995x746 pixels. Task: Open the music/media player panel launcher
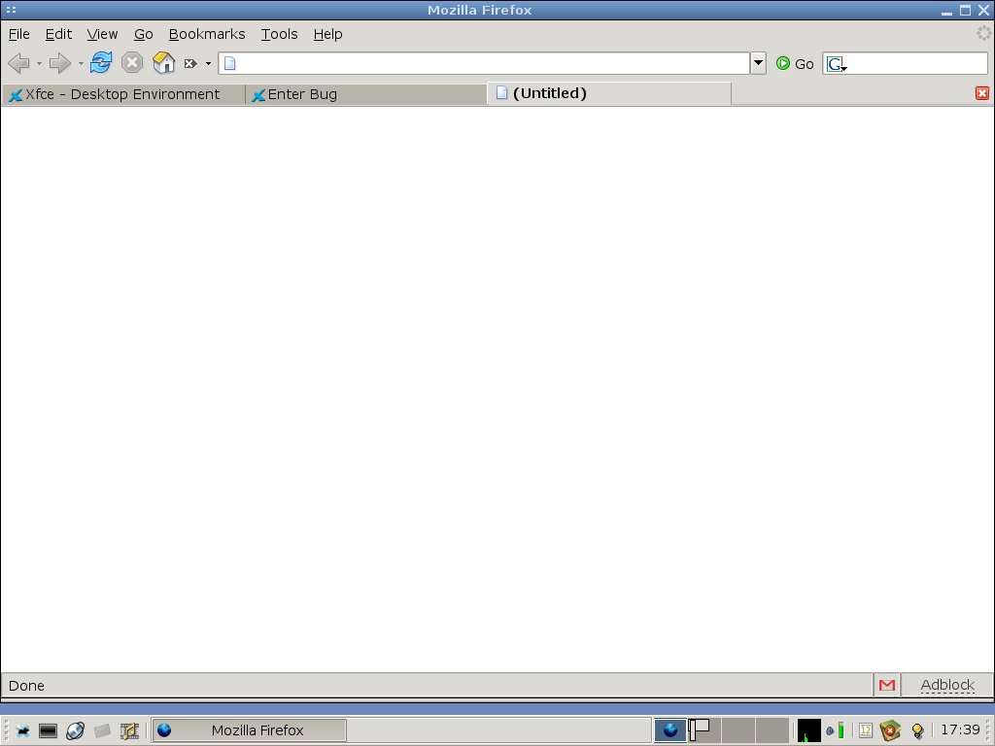click(x=129, y=730)
